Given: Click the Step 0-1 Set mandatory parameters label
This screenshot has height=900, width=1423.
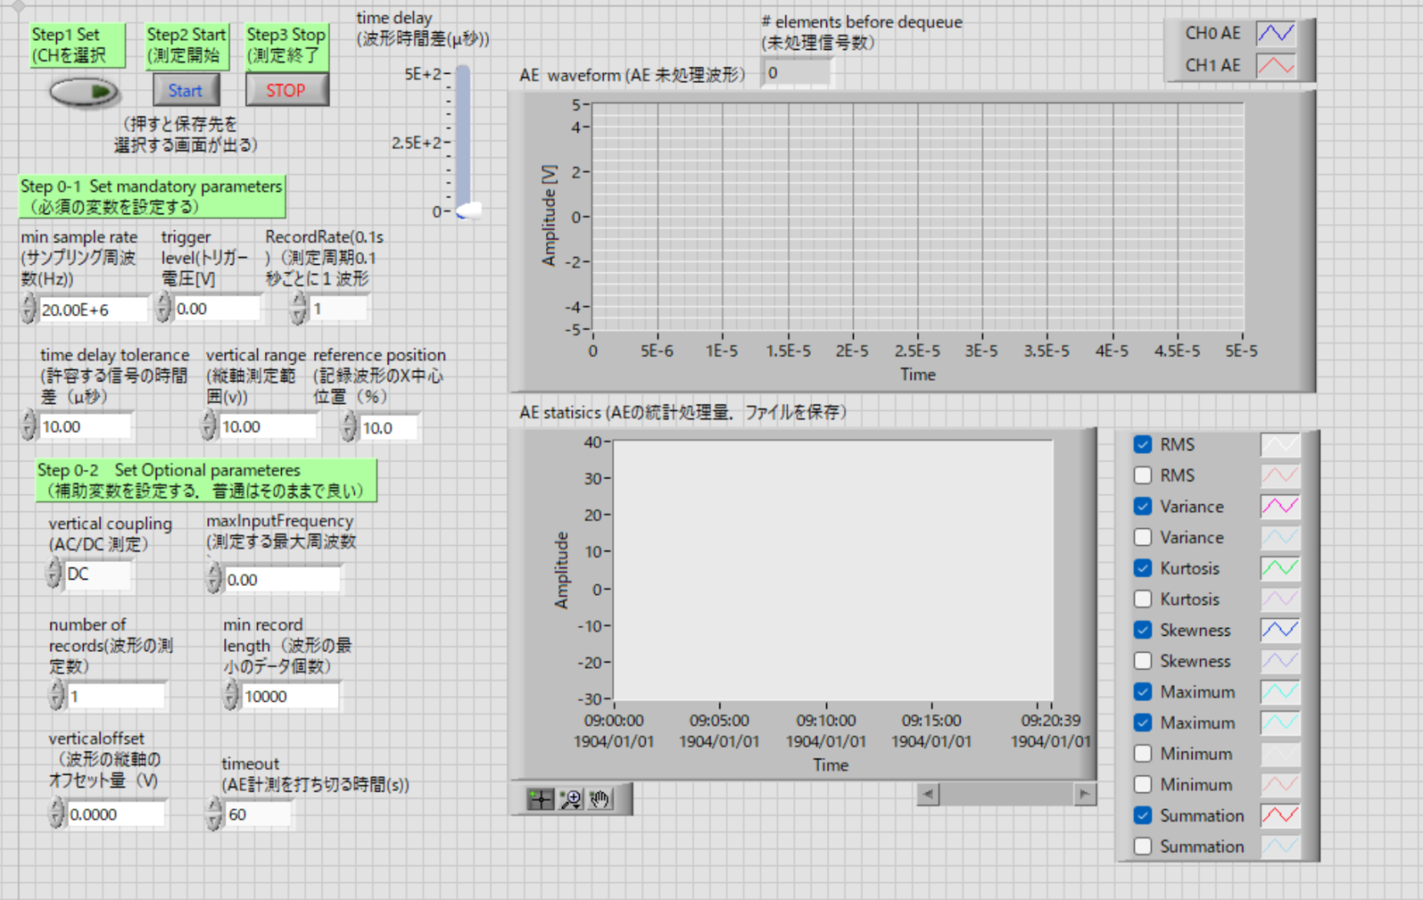Looking at the screenshot, I should 152,197.
